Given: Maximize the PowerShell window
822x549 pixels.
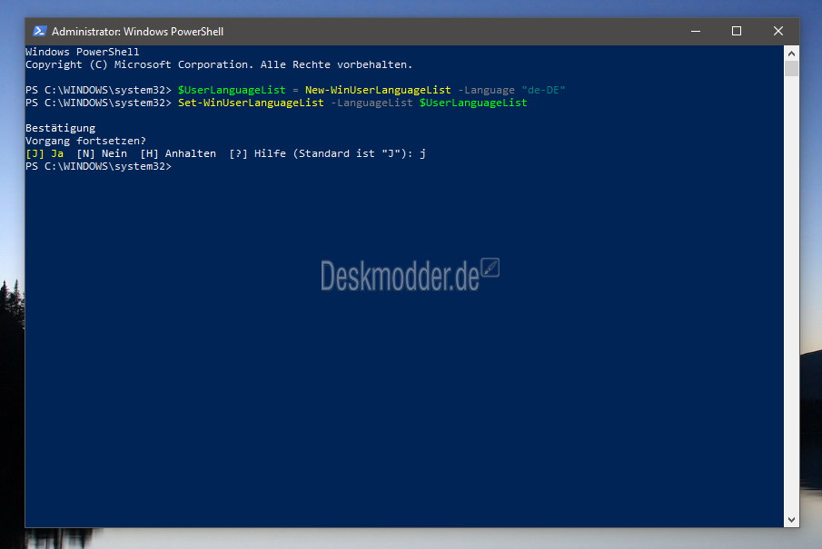Looking at the screenshot, I should [737, 32].
